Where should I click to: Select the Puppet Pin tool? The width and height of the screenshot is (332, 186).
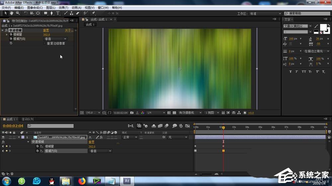click(x=94, y=13)
